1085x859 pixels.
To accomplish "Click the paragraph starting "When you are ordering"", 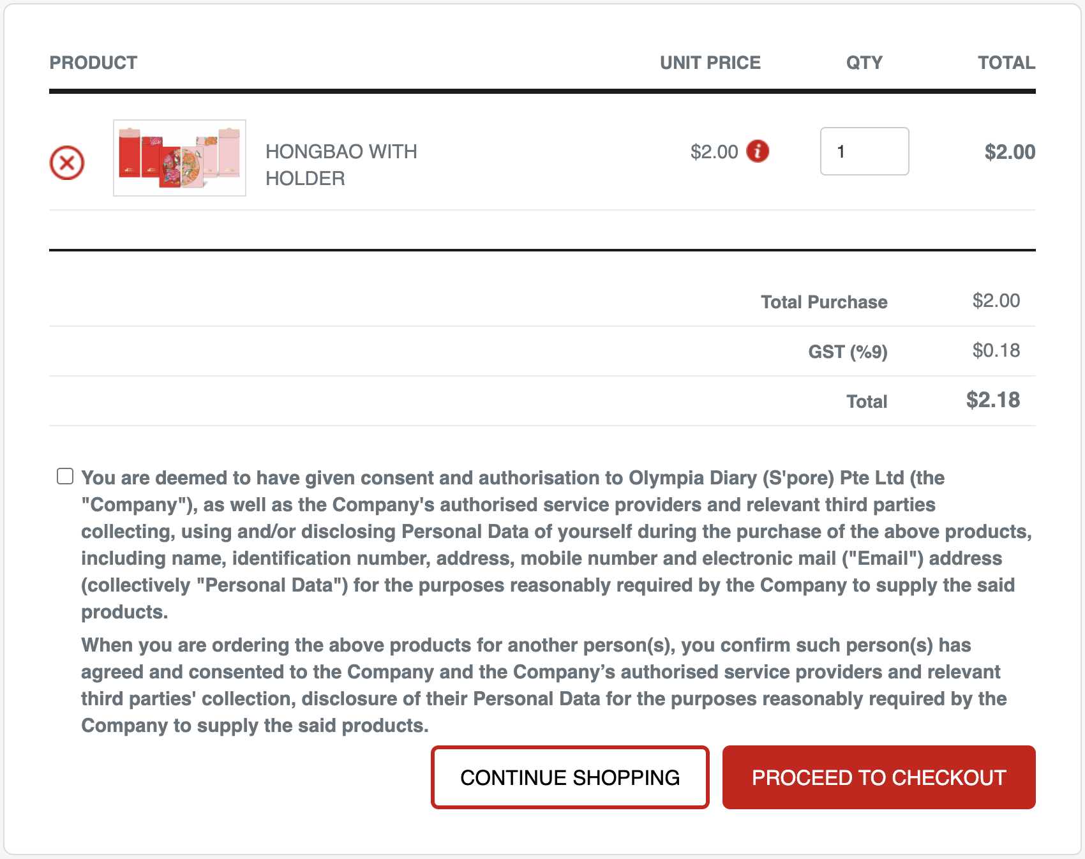I will (x=542, y=685).
